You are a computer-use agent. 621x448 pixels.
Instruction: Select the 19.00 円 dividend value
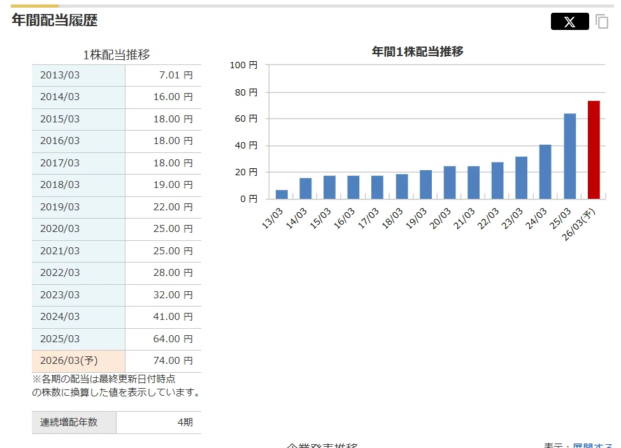pos(173,185)
